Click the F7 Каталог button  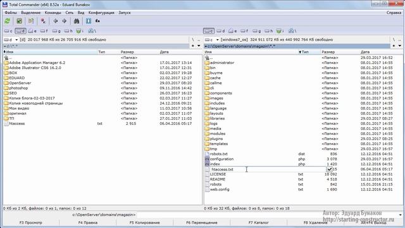259,222
